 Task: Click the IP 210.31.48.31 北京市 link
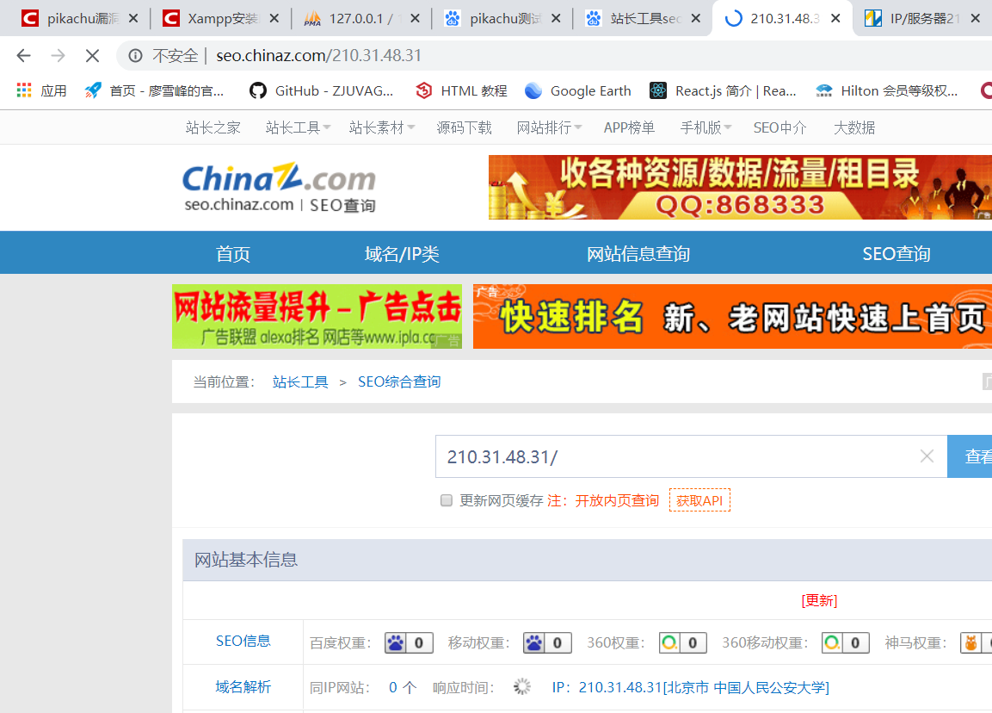[690, 687]
